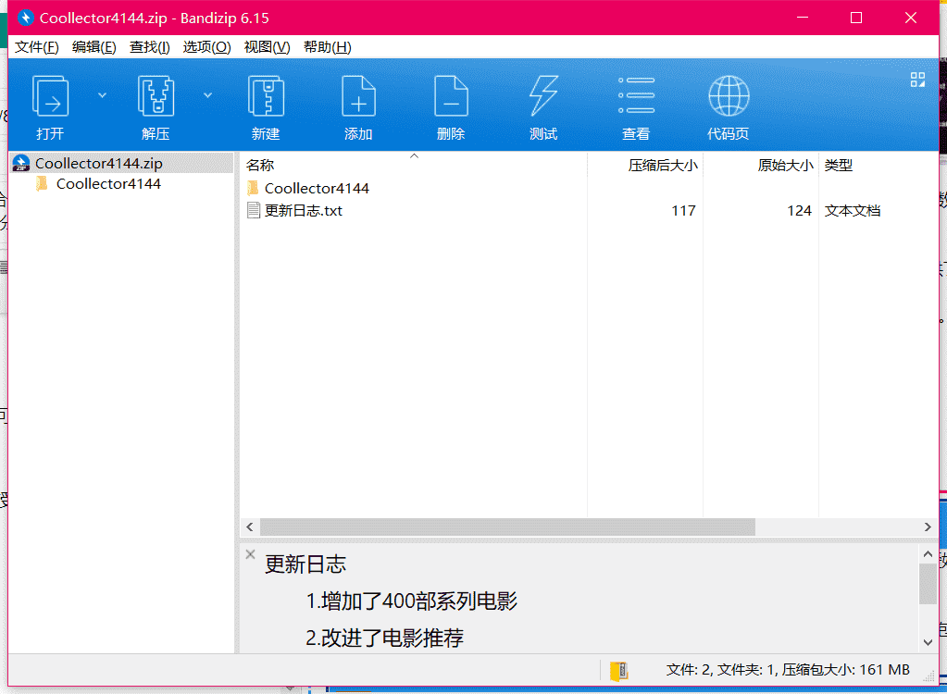Viewport: 947px width, 694px height.
Task: Open the 选项(O) menu
Action: 207,47
